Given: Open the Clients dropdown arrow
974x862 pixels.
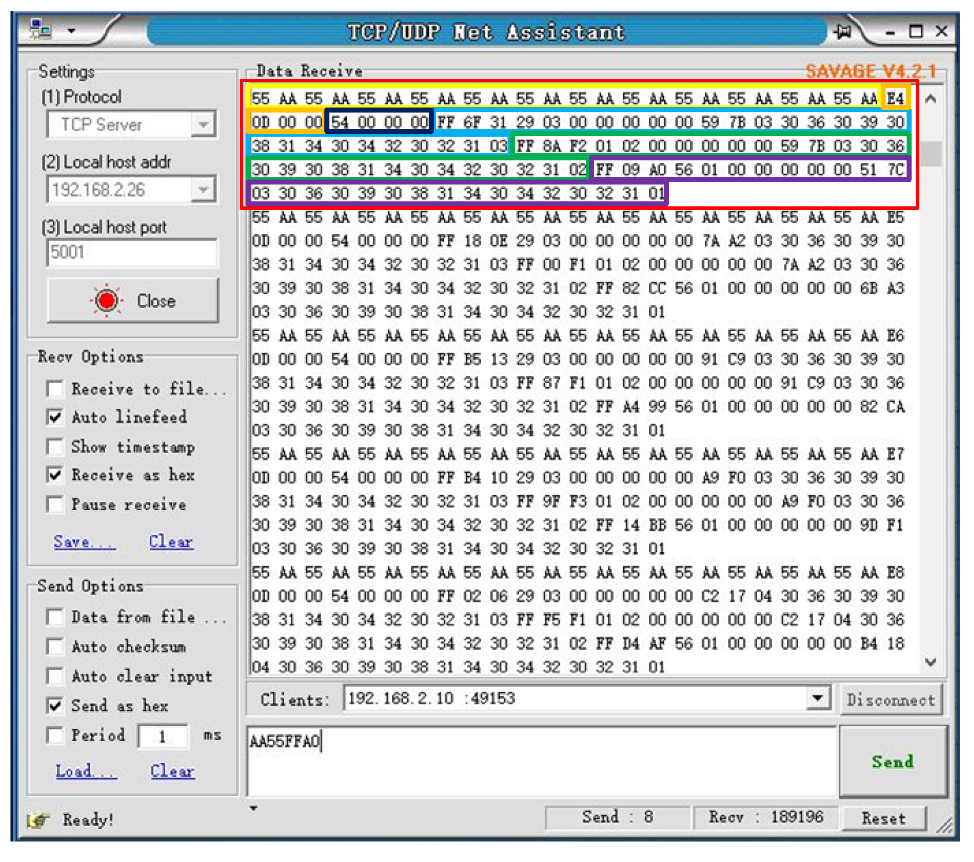Looking at the screenshot, I should coord(818,698).
